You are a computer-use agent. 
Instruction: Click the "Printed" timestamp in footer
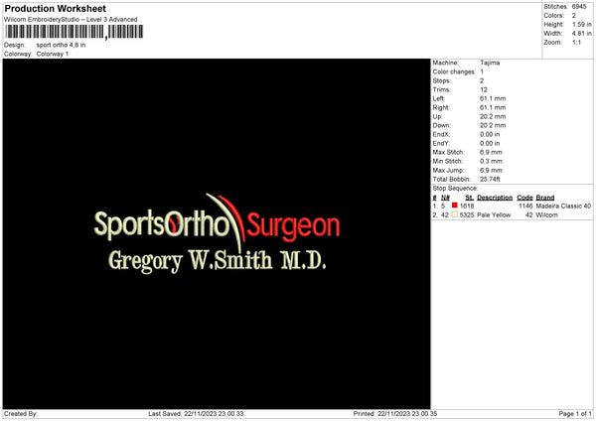point(395,414)
